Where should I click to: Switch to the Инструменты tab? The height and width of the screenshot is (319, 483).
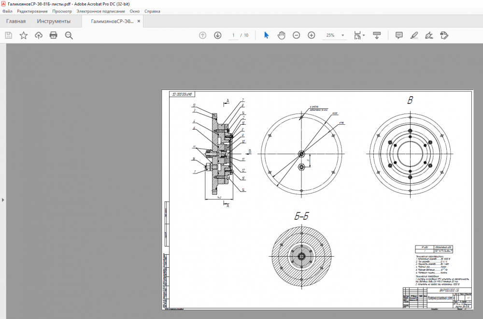54,21
